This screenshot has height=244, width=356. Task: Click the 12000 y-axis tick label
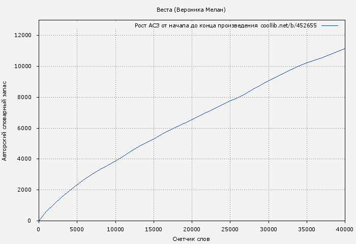click(x=23, y=36)
